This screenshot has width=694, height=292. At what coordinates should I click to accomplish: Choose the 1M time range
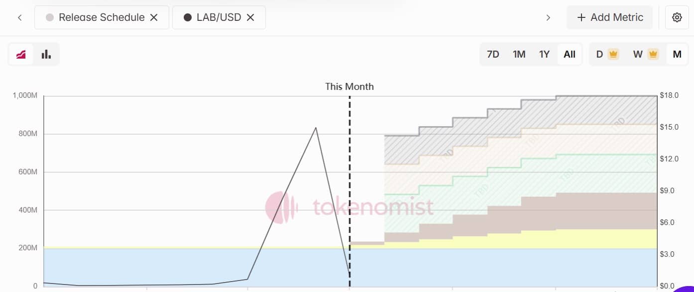(519, 54)
